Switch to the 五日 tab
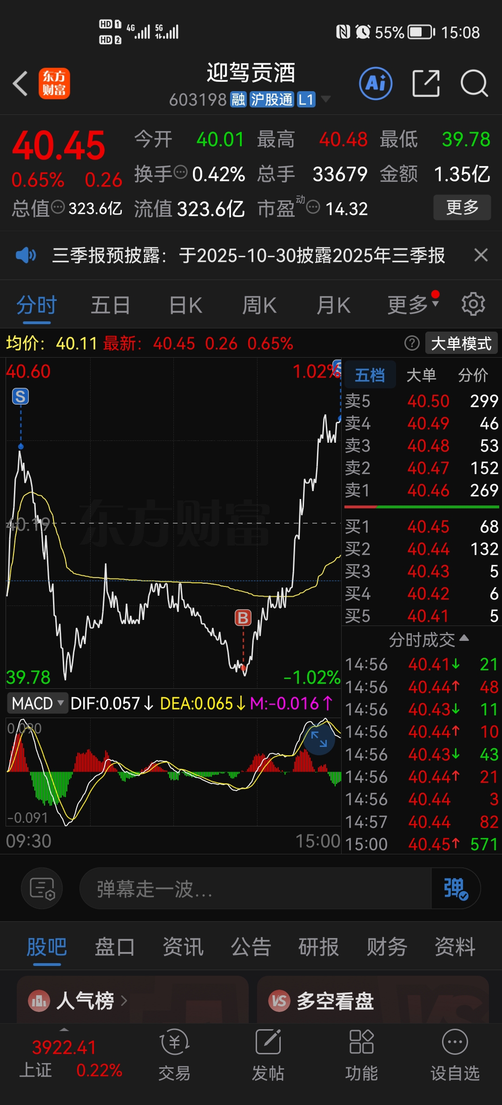Screen dimensions: 502x1105 [x=111, y=306]
